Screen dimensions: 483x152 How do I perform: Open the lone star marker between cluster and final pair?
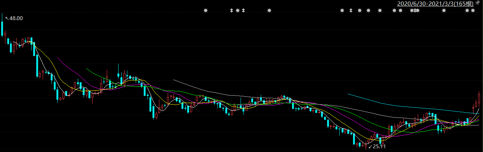(443, 10)
